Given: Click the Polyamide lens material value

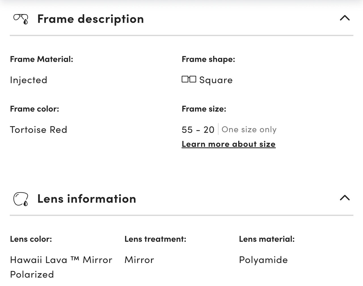Looking at the screenshot, I should tap(263, 260).
